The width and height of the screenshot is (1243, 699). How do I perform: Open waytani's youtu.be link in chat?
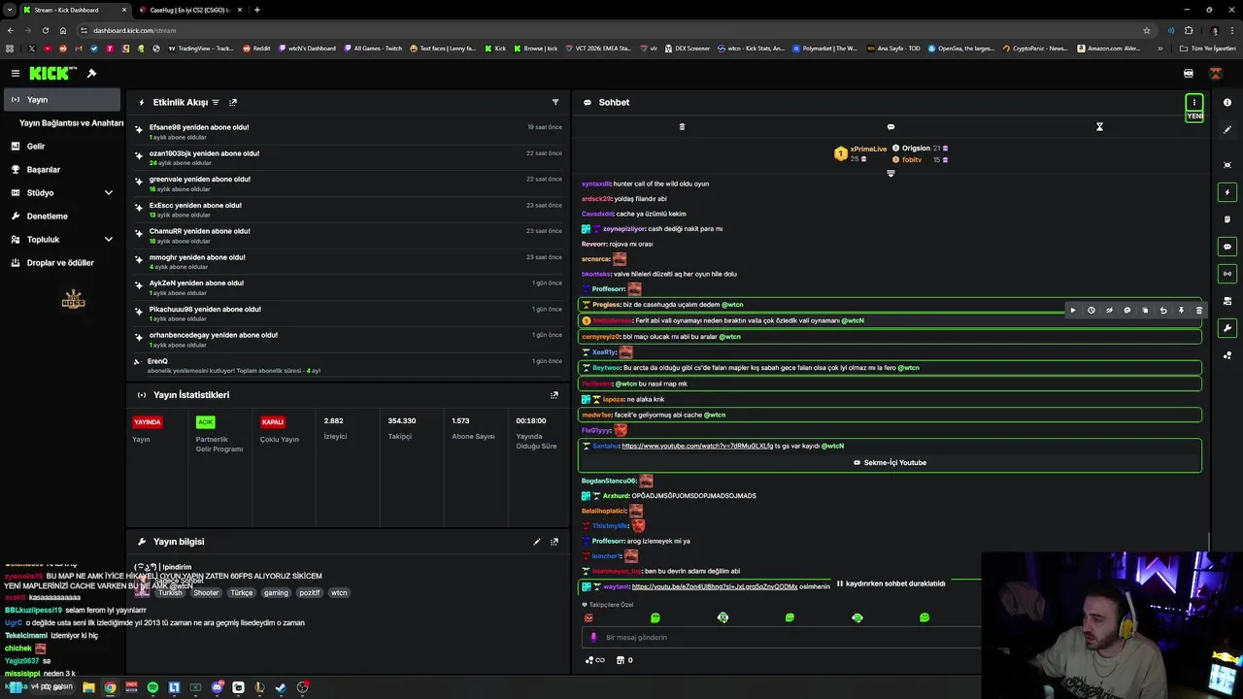714,586
